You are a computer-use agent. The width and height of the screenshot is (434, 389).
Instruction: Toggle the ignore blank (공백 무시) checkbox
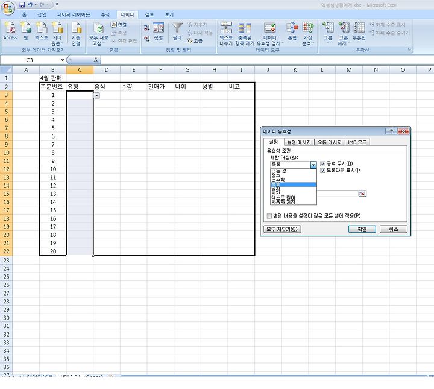[322, 163]
